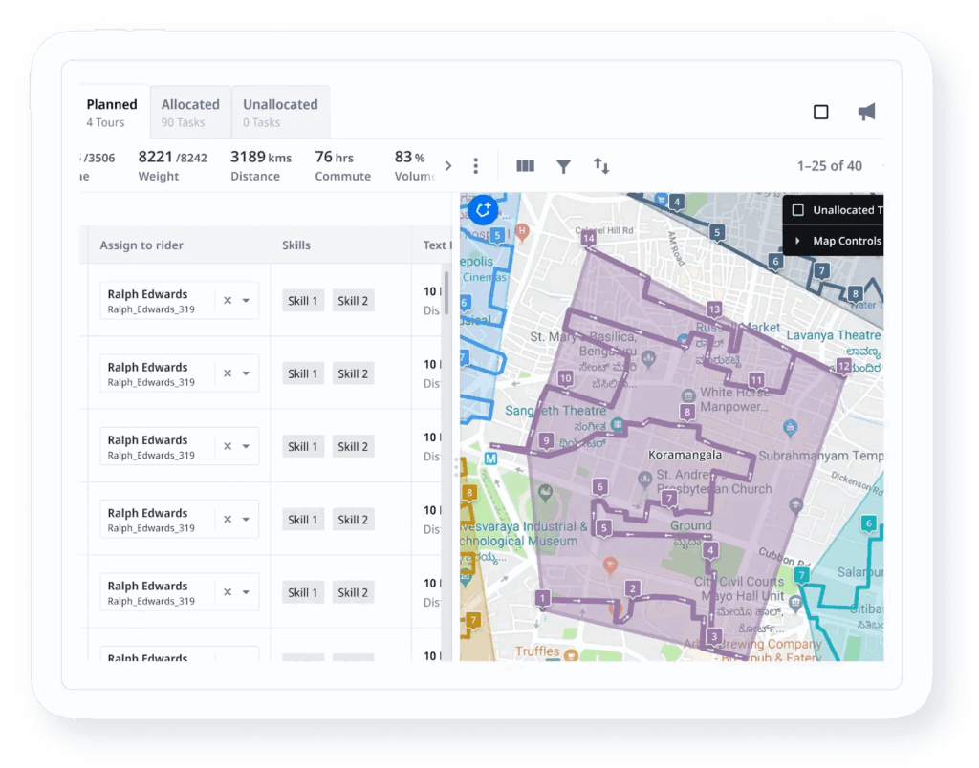
Task: Click the Planned tab showing 4 Tours
Action: click(x=112, y=112)
